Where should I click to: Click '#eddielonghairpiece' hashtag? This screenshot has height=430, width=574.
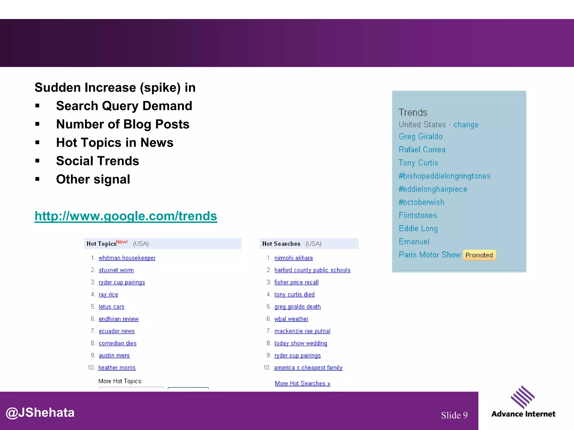(433, 189)
